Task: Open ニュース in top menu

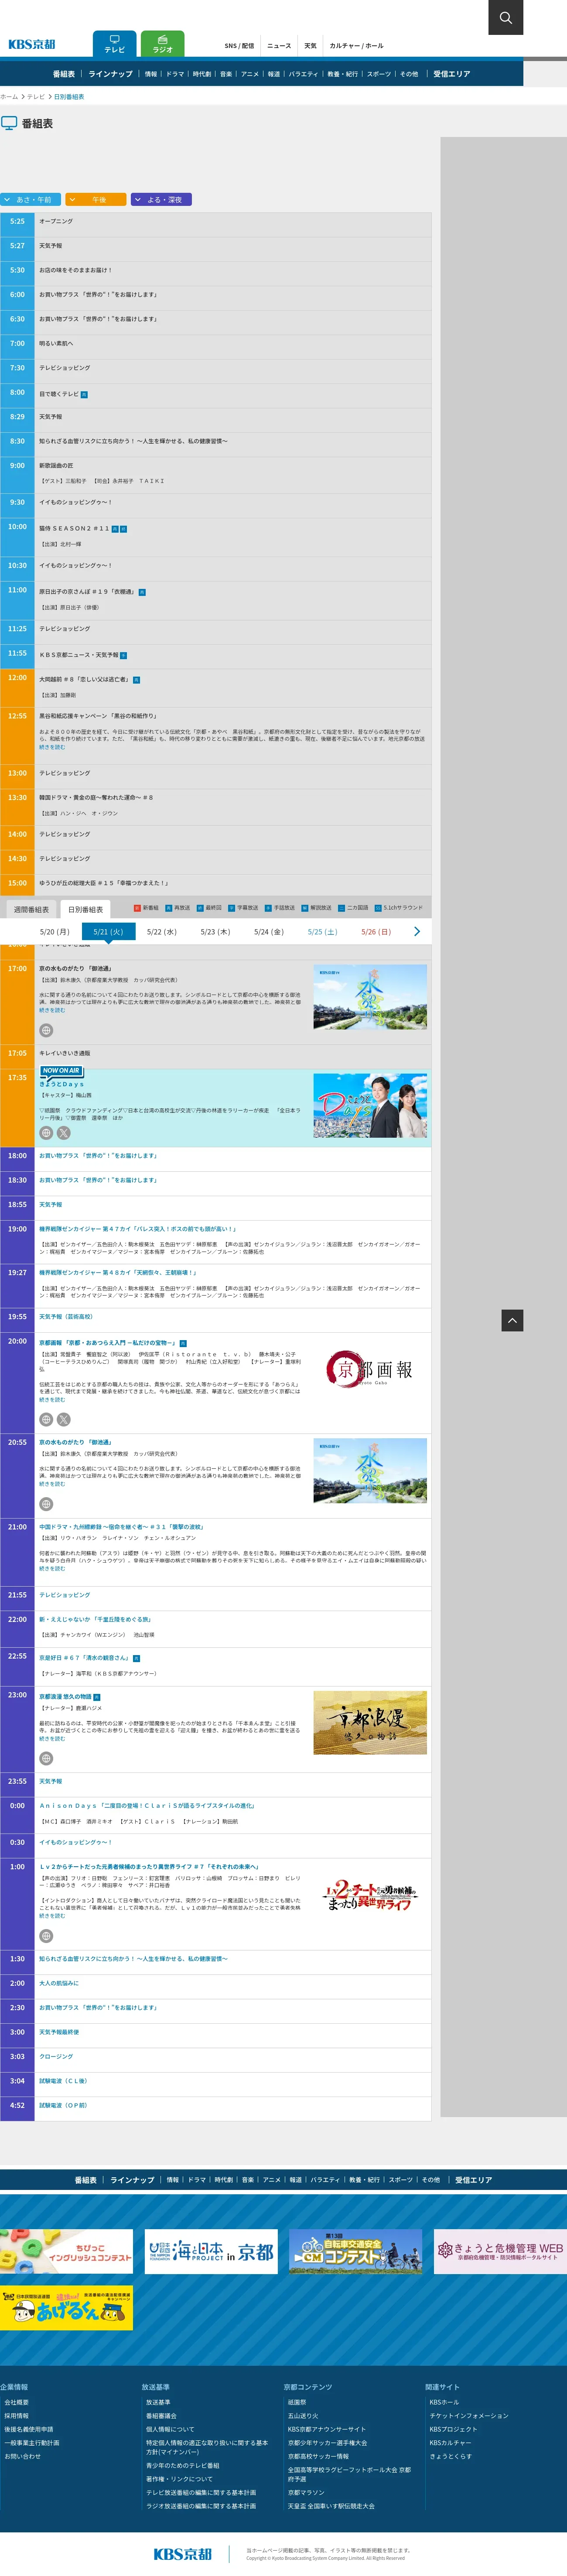Action: 279,46
